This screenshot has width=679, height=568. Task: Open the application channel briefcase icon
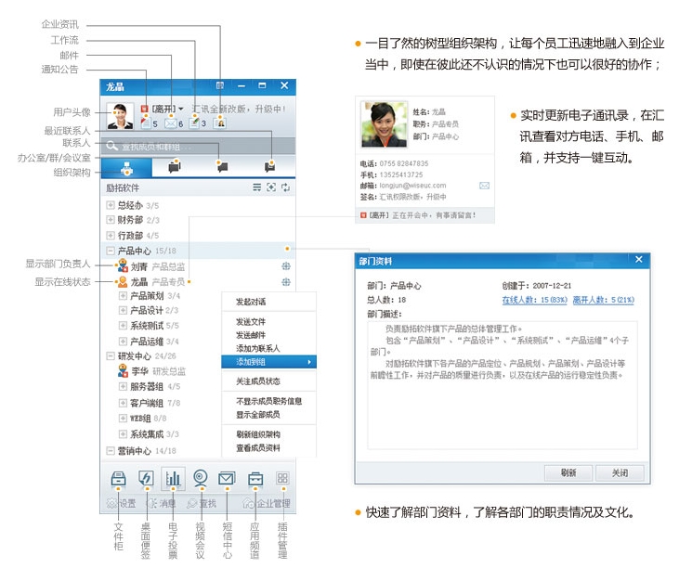tap(255, 479)
